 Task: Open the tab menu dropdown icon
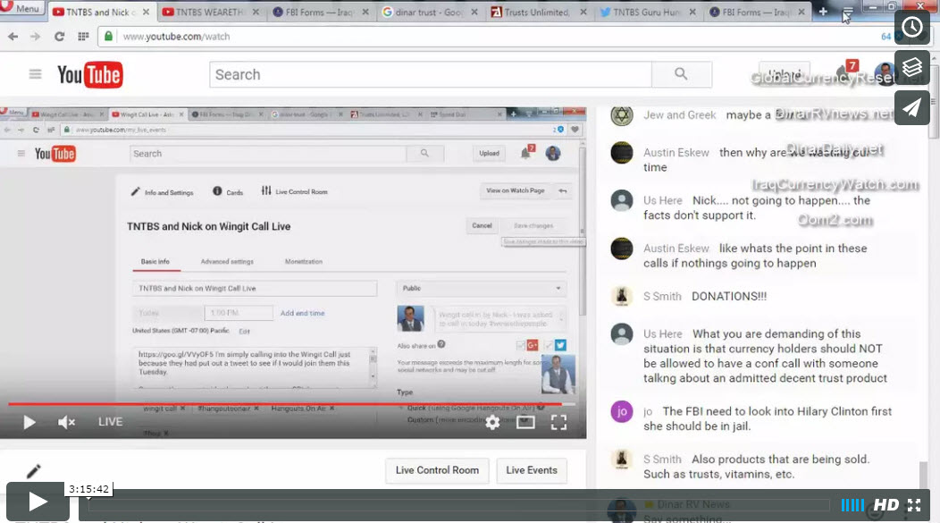[x=847, y=13]
